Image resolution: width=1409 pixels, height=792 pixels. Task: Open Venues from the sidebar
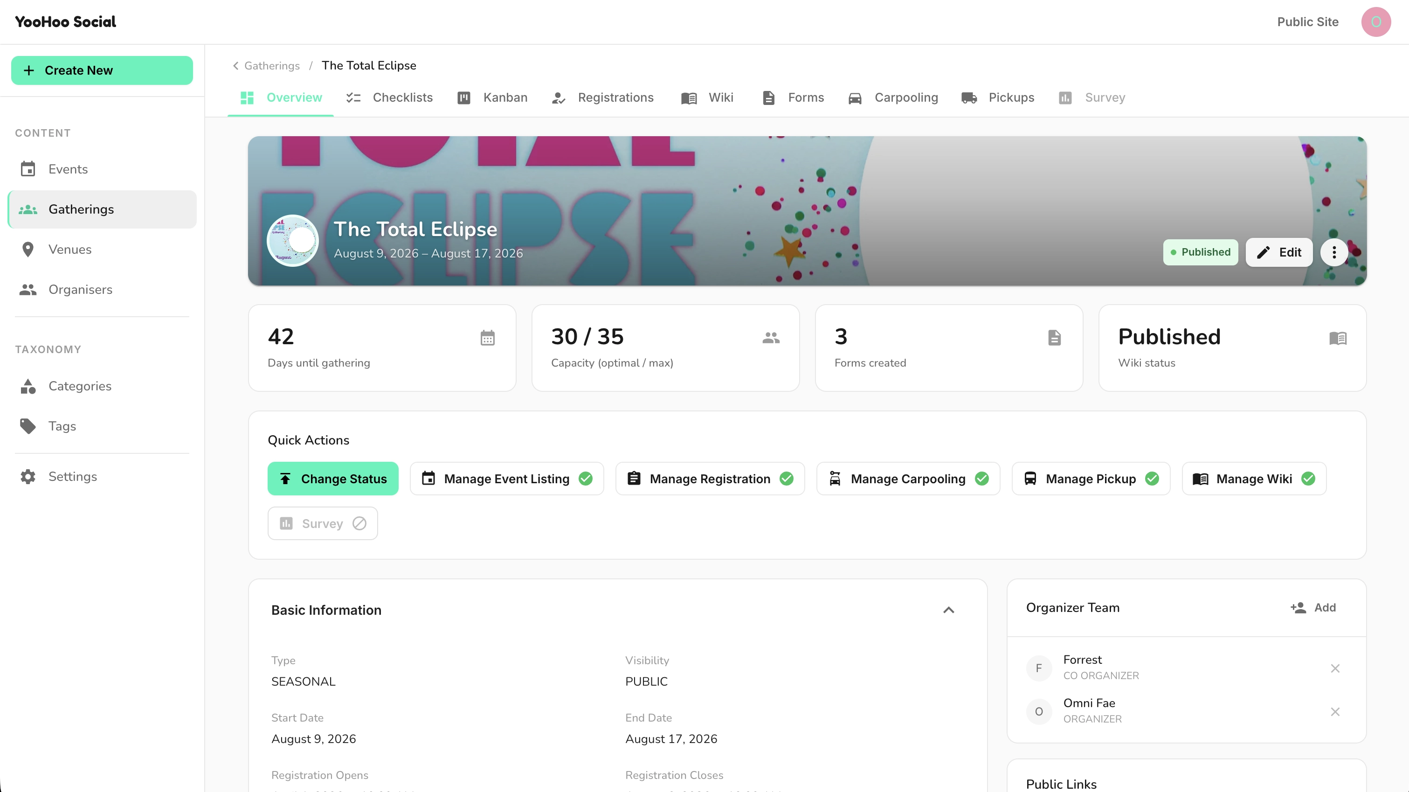tap(102, 250)
